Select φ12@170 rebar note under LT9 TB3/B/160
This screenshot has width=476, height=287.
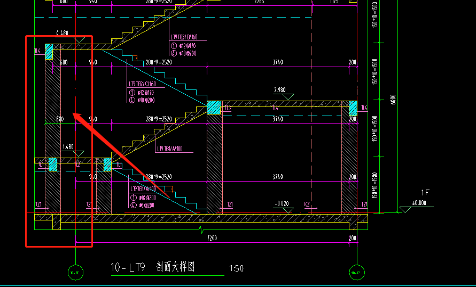coord(187,46)
